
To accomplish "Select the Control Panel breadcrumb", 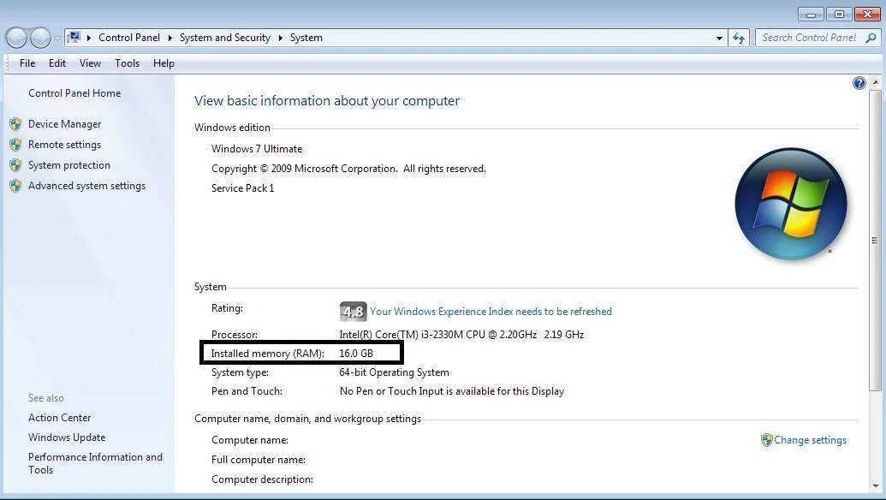I will 128,38.
